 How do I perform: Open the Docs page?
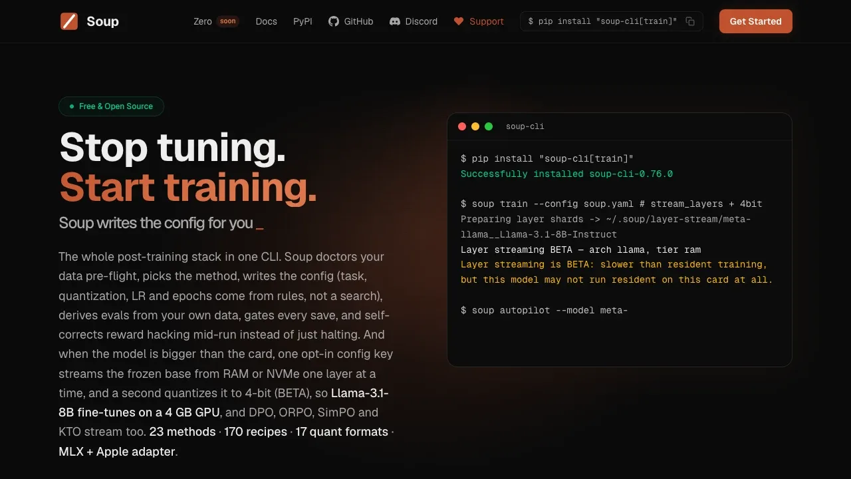click(x=266, y=21)
